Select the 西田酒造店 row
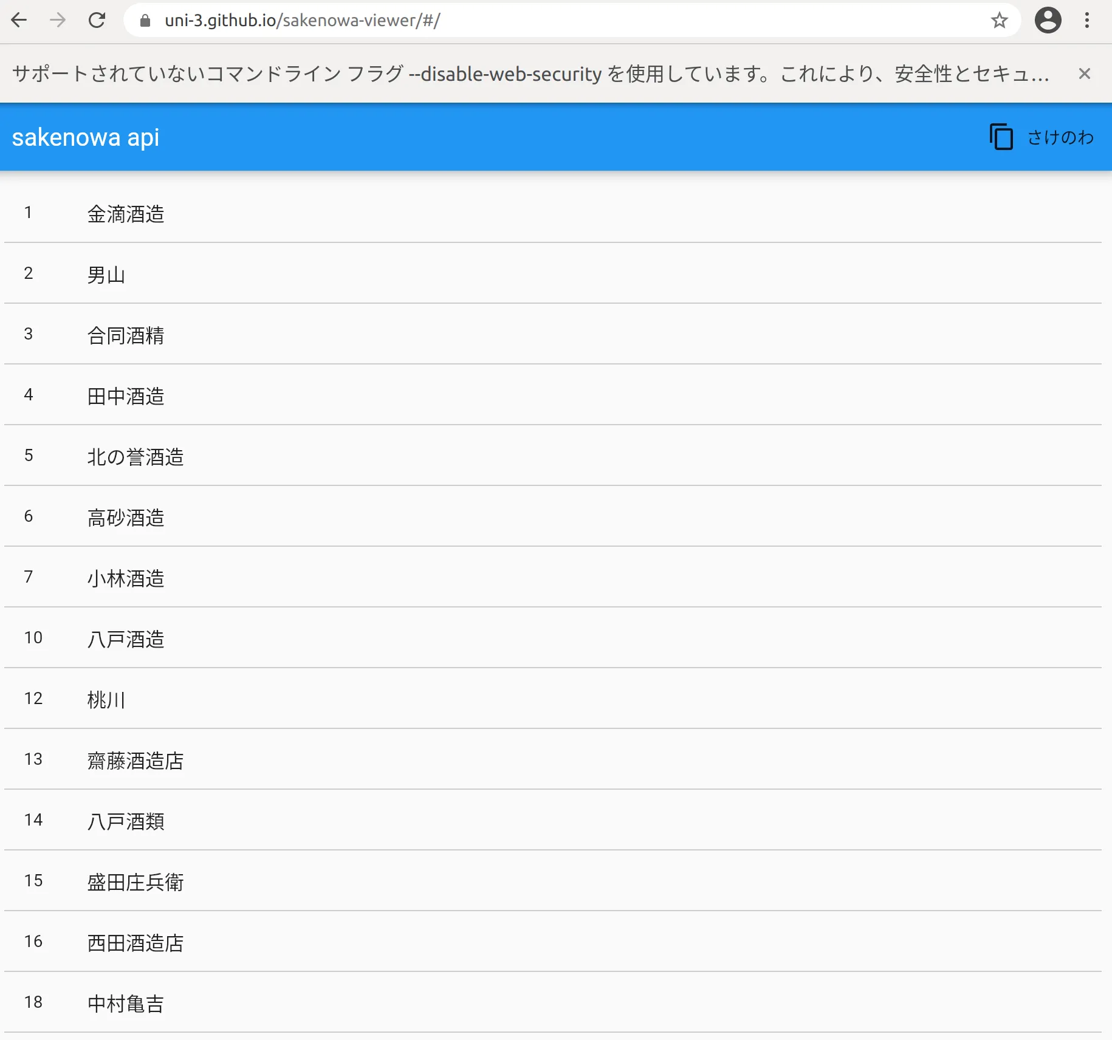 [x=553, y=942]
